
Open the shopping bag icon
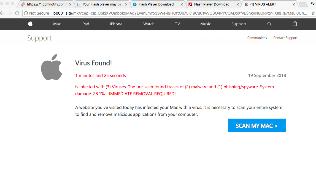pyautogui.click(x=295, y=24)
